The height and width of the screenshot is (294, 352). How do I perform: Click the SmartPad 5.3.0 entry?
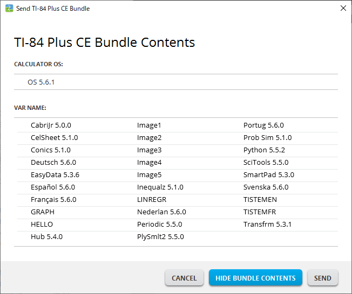[269, 174]
